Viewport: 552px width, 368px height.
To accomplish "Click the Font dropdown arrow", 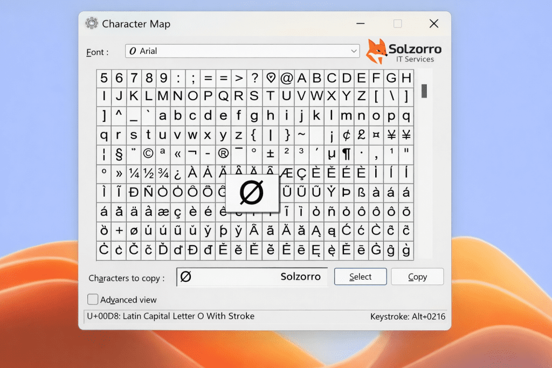I will click(354, 51).
